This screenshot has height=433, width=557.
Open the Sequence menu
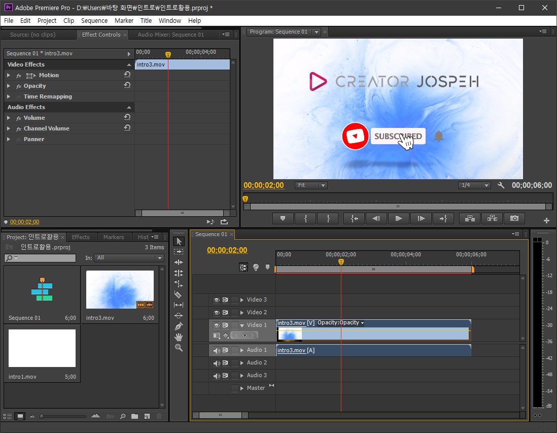coord(94,21)
